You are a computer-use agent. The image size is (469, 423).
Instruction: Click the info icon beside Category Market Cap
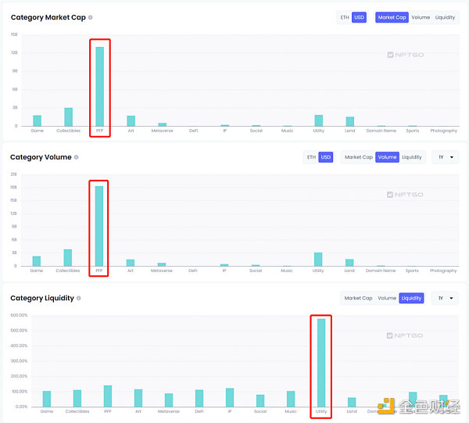(91, 18)
